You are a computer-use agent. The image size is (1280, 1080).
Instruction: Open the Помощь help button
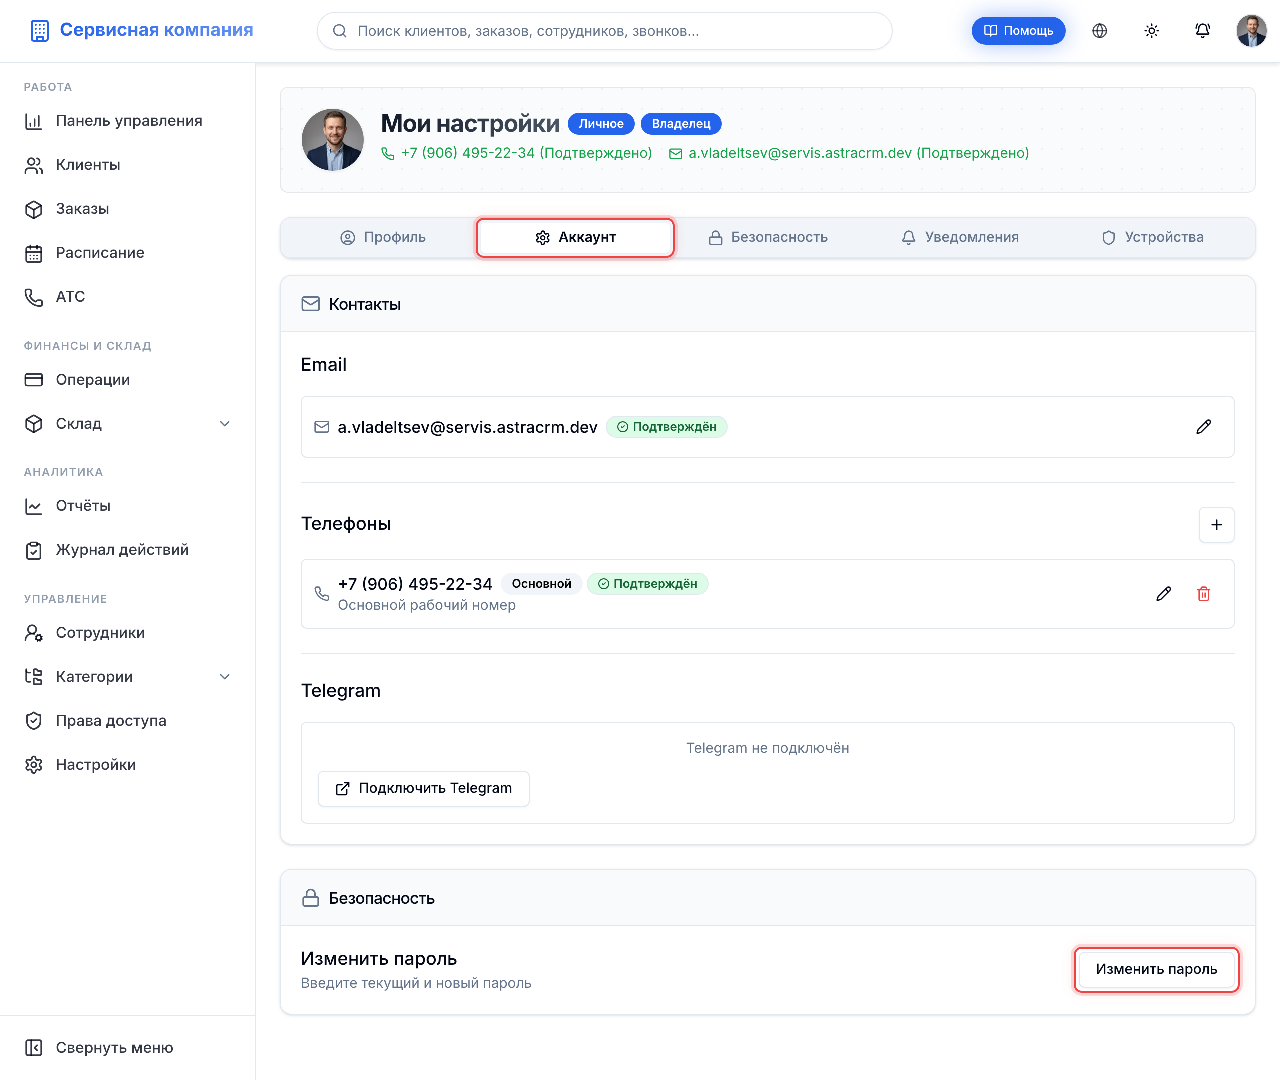tap(1018, 30)
